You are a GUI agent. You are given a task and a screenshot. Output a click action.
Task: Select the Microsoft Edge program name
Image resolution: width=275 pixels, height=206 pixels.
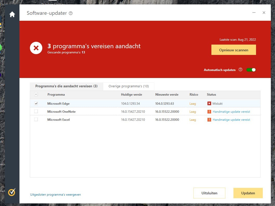(58, 104)
